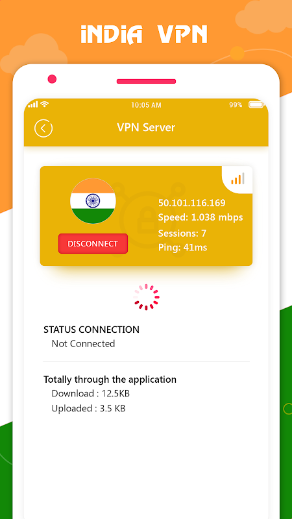This screenshot has width=292, height=519.
Task: Tap the 10:05 AM clock
Action: coord(147,105)
